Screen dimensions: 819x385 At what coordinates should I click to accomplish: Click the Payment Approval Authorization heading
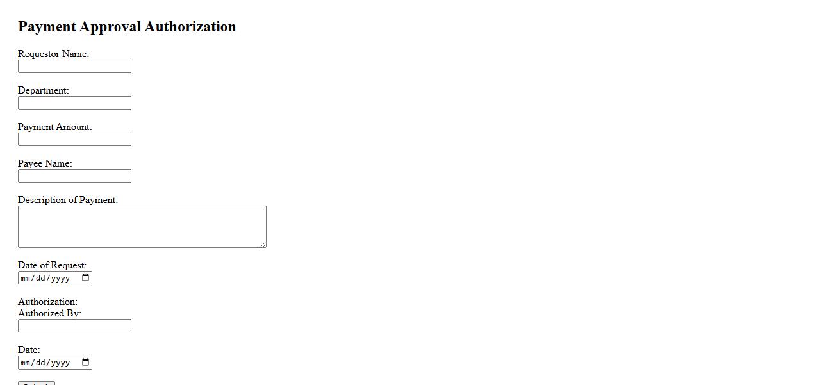click(127, 27)
